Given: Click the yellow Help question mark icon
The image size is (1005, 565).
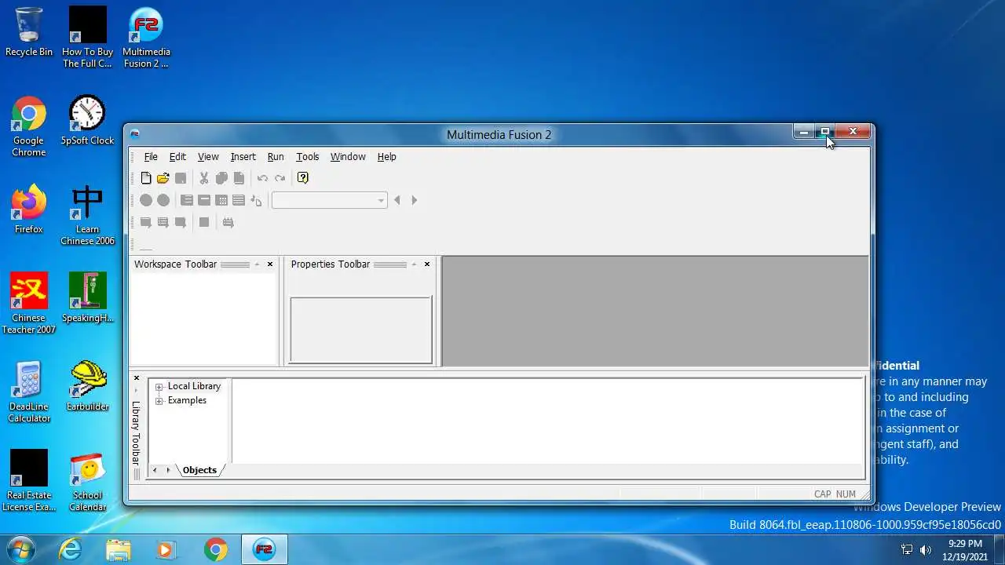Looking at the screenshot, I should point(303,178).
